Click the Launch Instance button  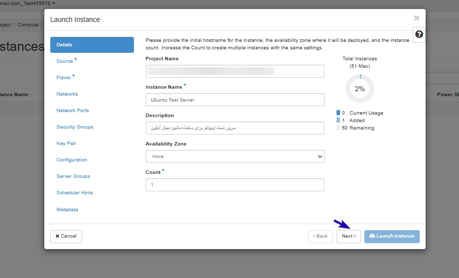click(x=392, y=237)
